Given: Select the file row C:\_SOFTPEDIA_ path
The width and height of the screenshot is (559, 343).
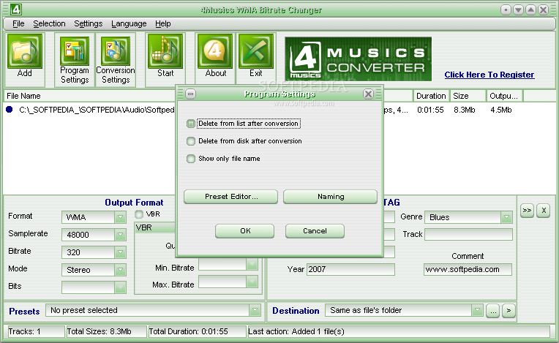Looking at the screenshot, I should (97, 110).
